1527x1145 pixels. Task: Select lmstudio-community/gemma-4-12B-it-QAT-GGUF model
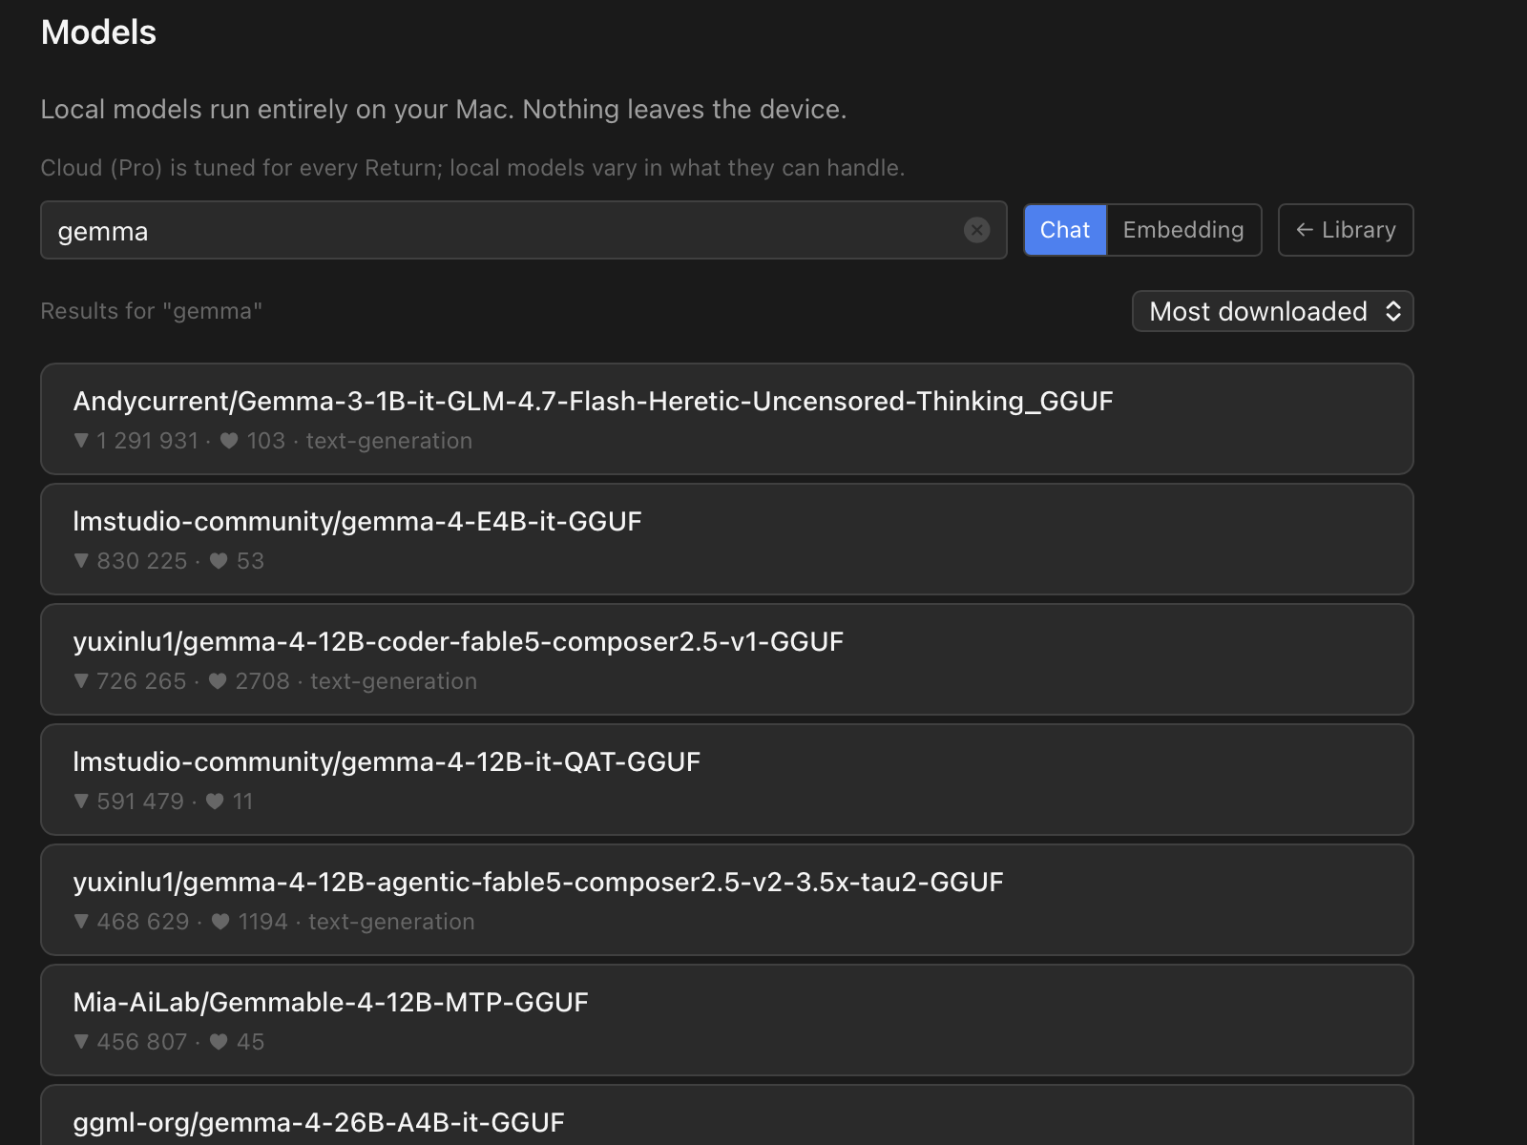tap(727, 780)
